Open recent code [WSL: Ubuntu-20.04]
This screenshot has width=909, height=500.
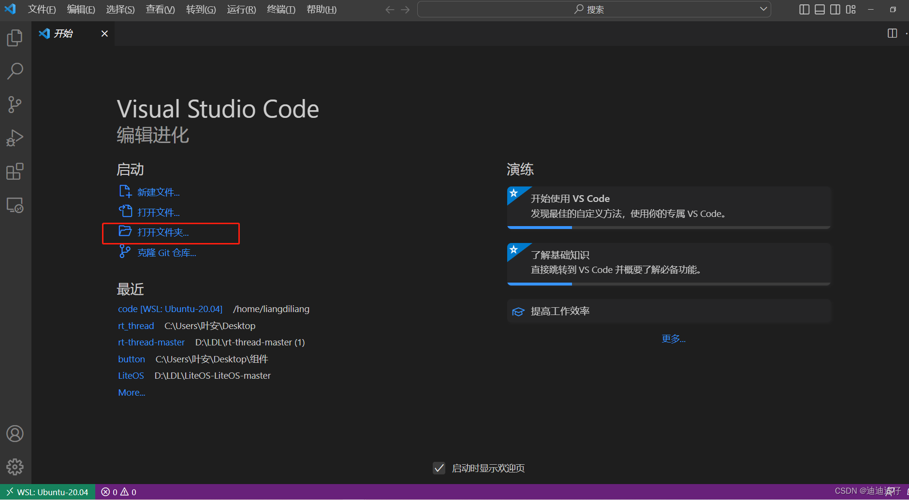[170, 309]
